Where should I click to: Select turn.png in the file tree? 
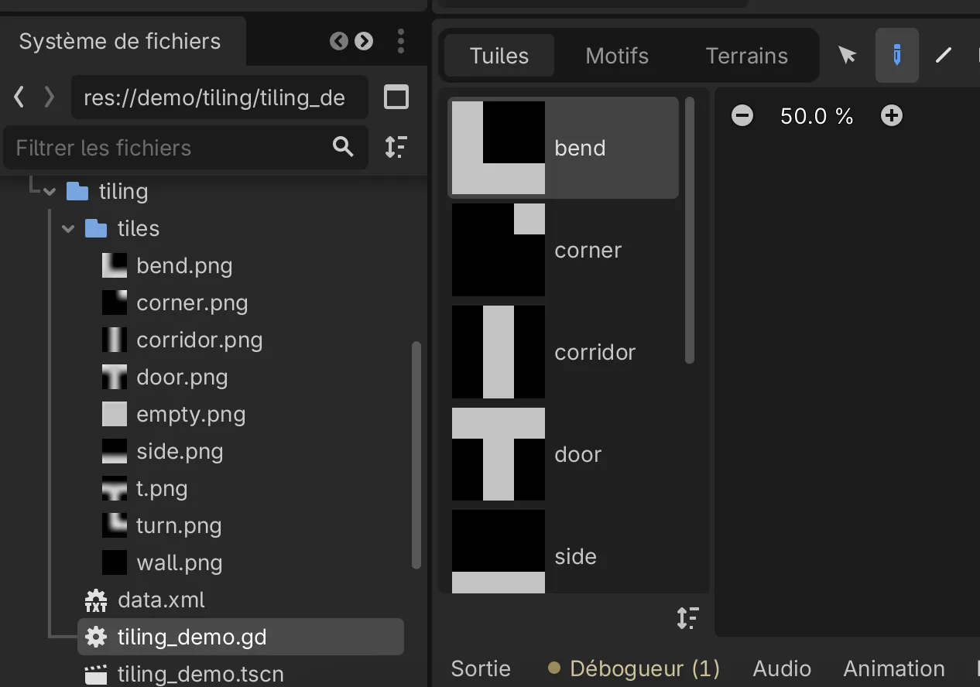pos(179,525)
